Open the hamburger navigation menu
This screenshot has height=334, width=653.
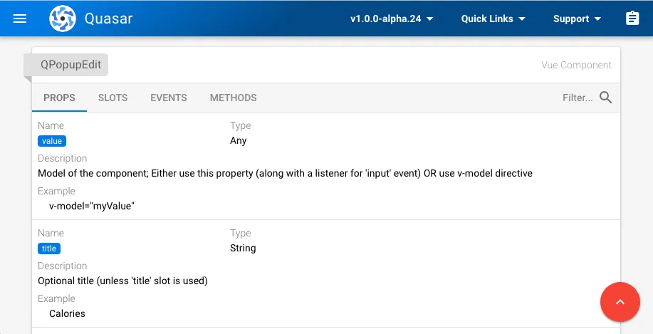[19, 19]
